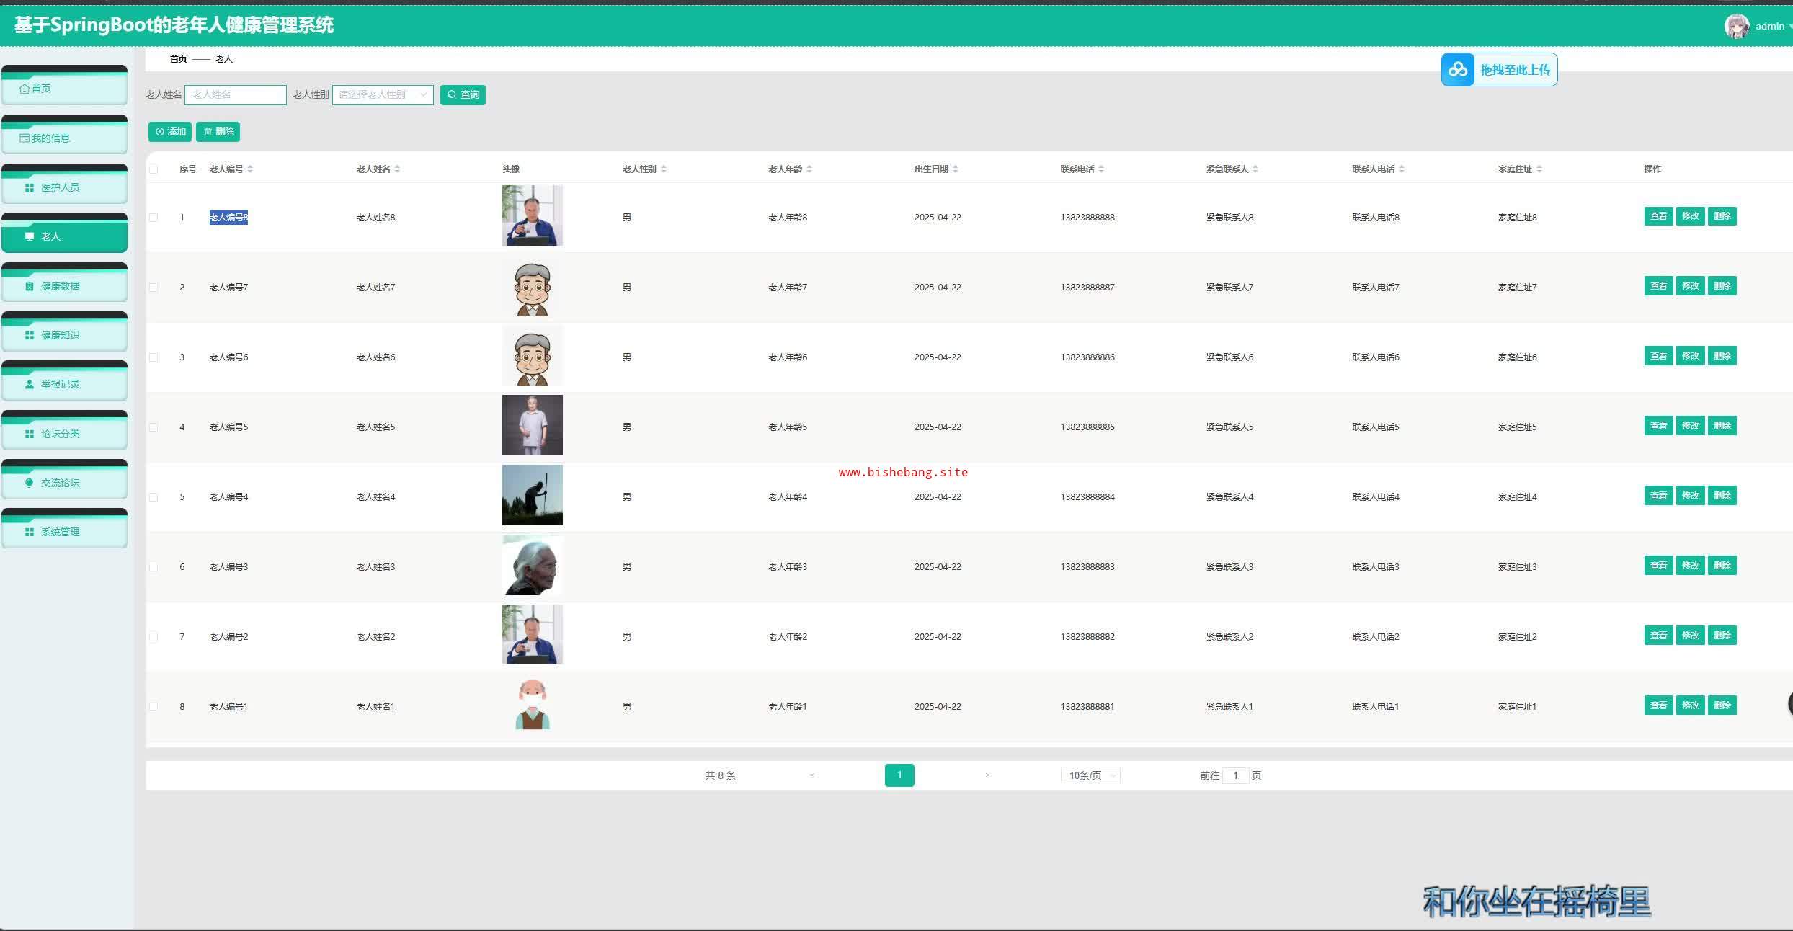Click the 健康数据 clipboard icon
Screen dimensions: 1793x931
tap(30, 286)
